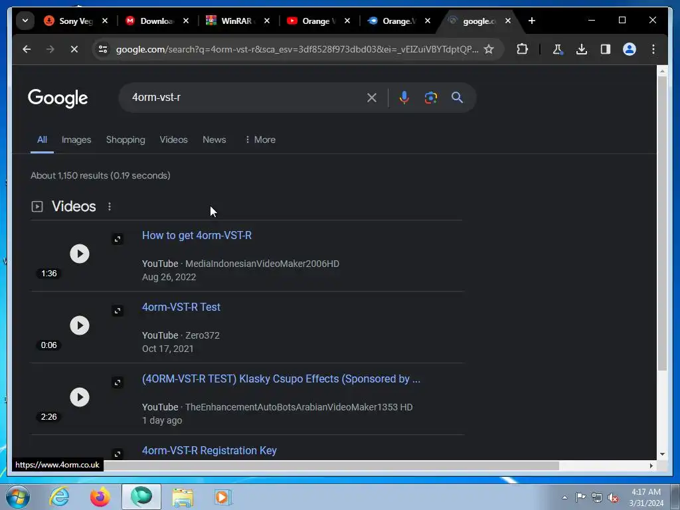Switch to Images results
Image resolution: width=680 pixels, height=510 pixels.
tap(76, 139)
